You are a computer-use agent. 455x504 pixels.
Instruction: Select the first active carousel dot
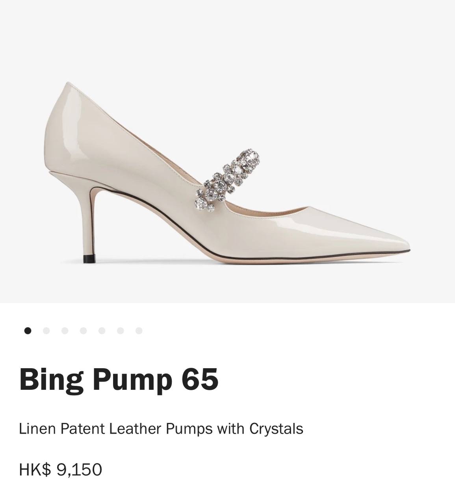pyautogui.click(x=28, y=331)
